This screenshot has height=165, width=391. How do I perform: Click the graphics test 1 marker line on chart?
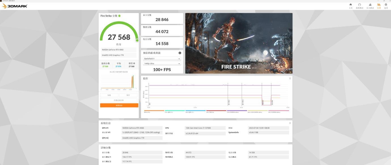point(228,94)
